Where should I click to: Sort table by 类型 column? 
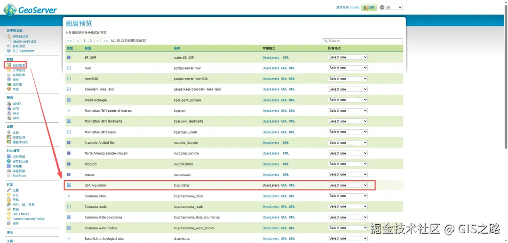click(70, 48)
